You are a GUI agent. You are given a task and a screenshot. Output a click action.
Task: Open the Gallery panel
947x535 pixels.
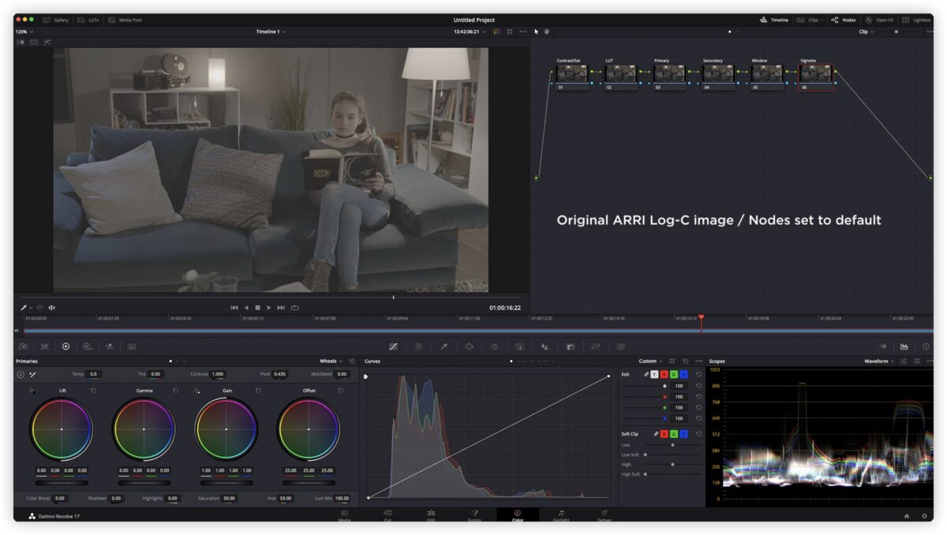click(55, 20)
